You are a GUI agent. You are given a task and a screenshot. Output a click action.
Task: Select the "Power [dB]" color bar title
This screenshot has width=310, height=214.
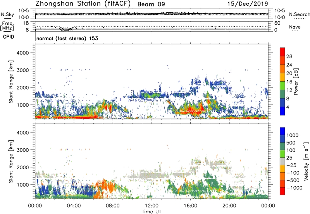[296, 82]
